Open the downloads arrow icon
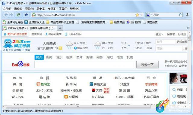Viewport: 193px width, 115px height. (x=187, y=15)
